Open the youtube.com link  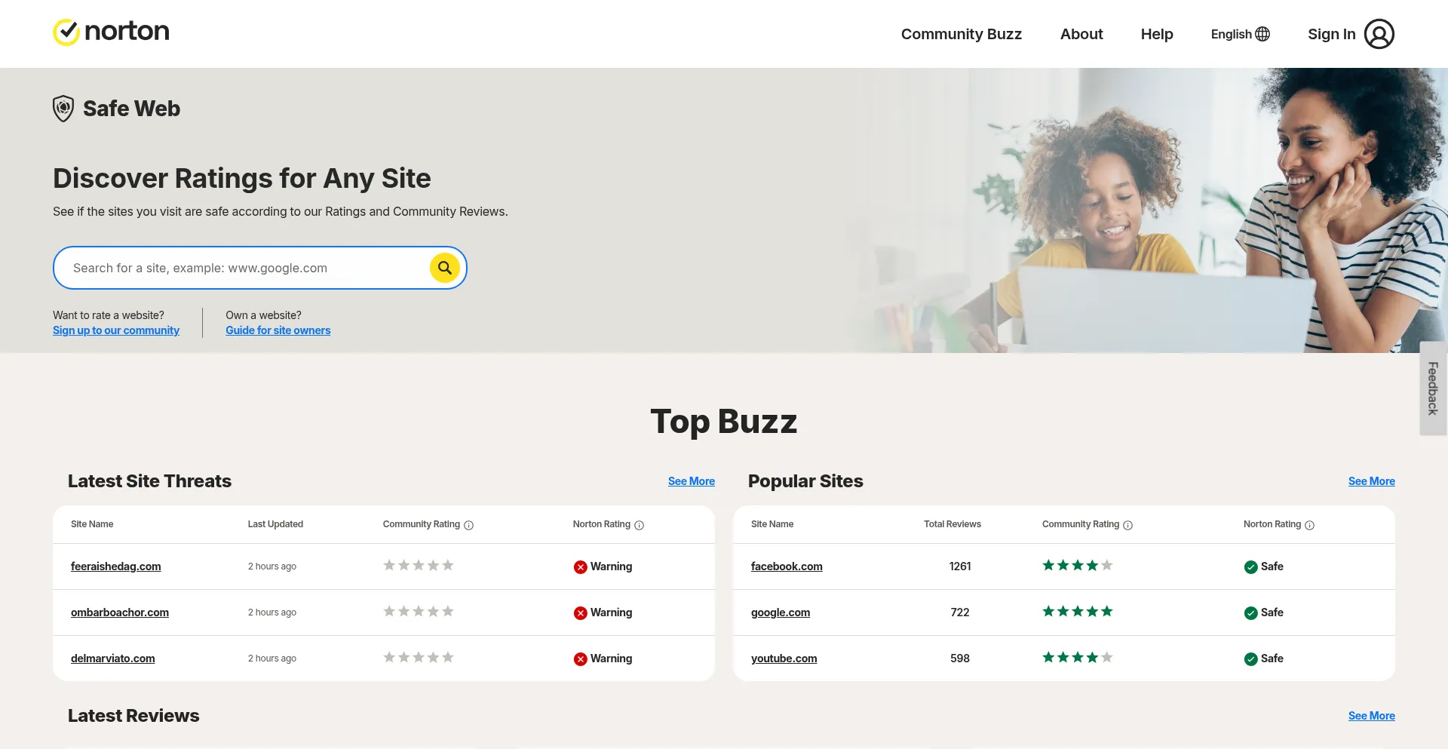pyautogui.click(x=784, y=658)
